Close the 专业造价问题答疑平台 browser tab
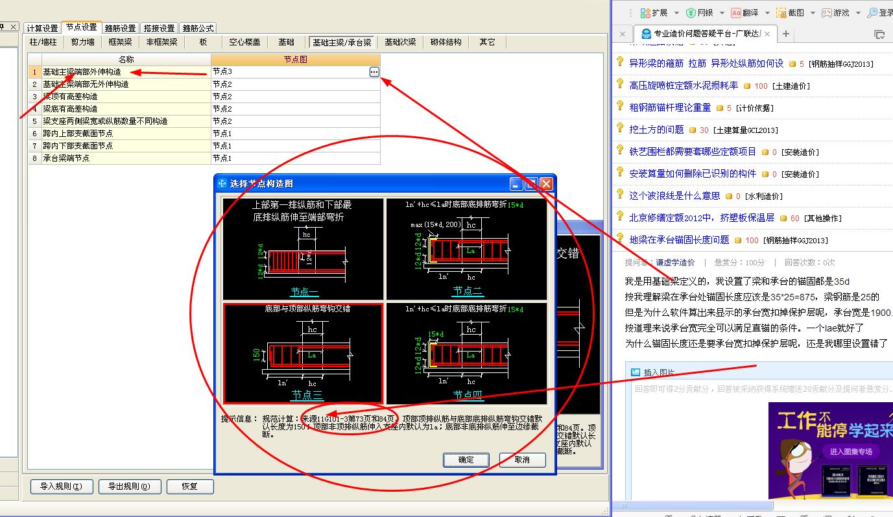The height and width of the screenshot is (517, 893). pos(767,34)
